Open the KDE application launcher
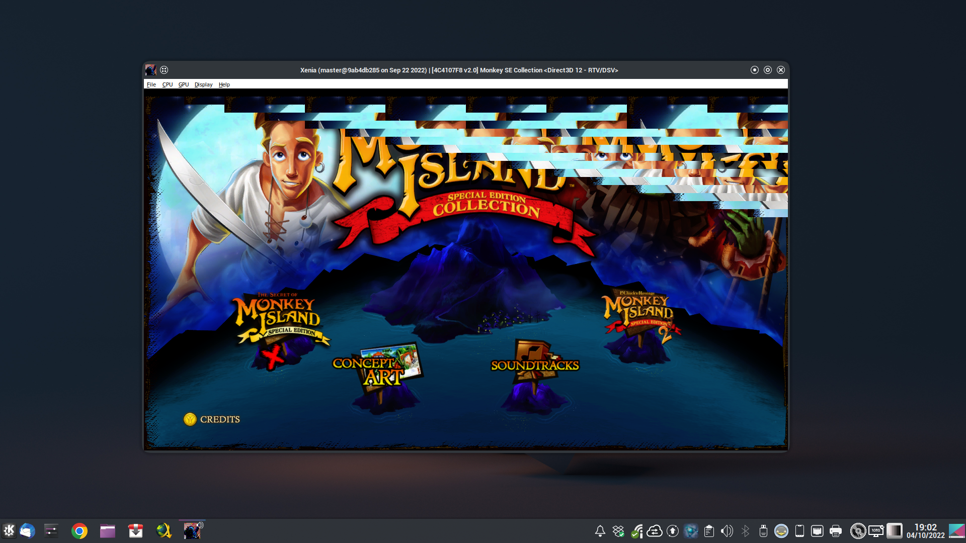Image resolution: width=966 pixels, height=543 pixels. click(x=9, y=531)
